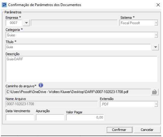The width and height of the screenshot is (163, 137).
Task: Click into the Título field with Guia
Action: [78, 47]
